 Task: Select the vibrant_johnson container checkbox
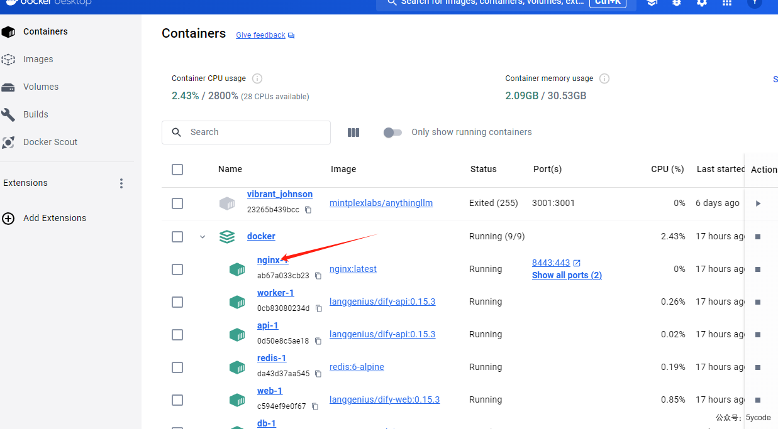pos(177,204)
